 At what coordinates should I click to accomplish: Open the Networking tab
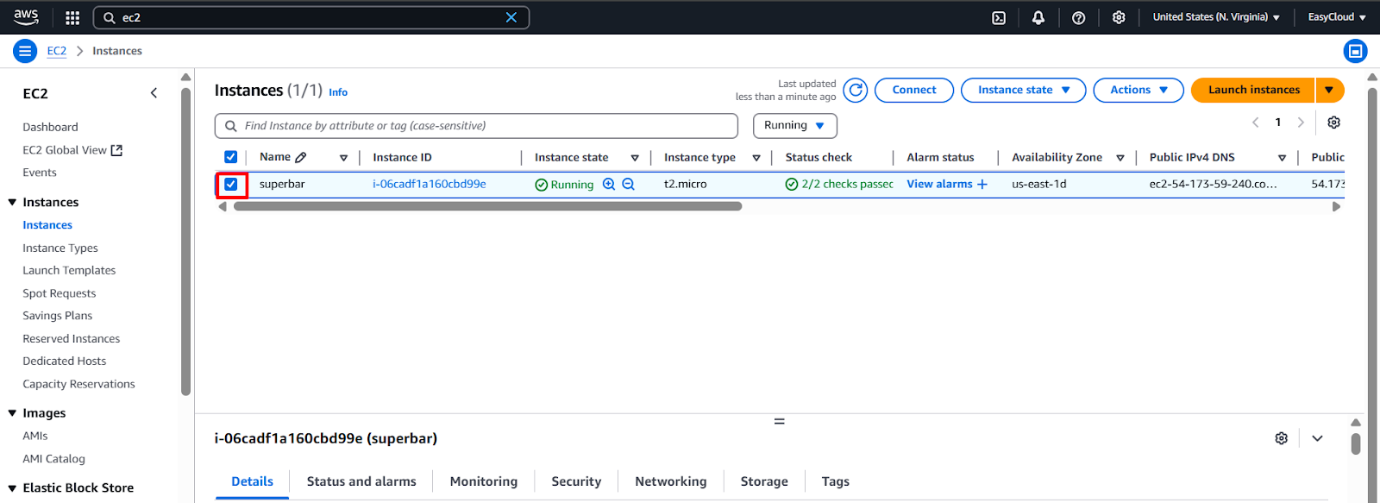pos(671,481)
